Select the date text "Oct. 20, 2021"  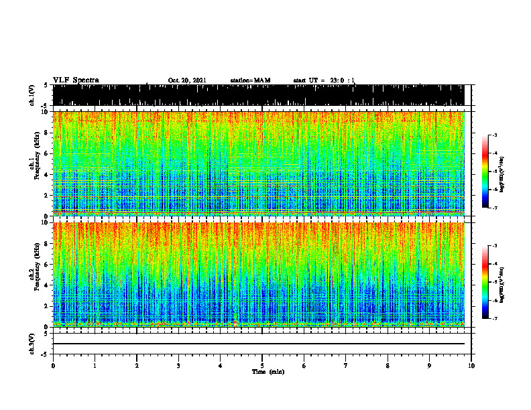(187, 80)
